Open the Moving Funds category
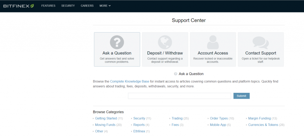This screenshot has height=136, width=304. pyautogui.click(x=105, y=125)
